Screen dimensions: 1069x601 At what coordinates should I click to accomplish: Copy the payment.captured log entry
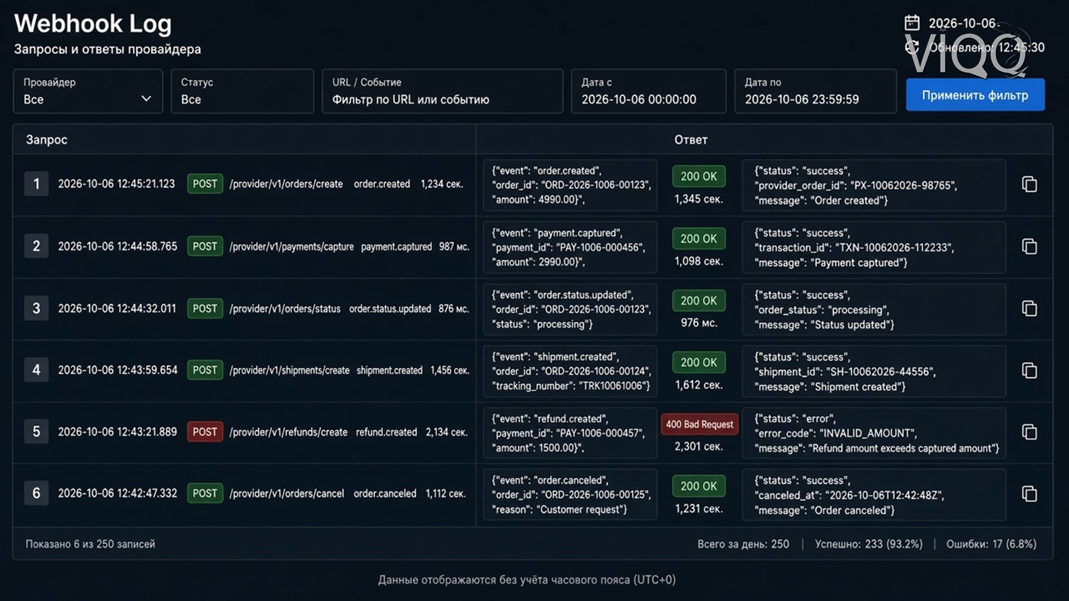click(x=1029, y=247)
